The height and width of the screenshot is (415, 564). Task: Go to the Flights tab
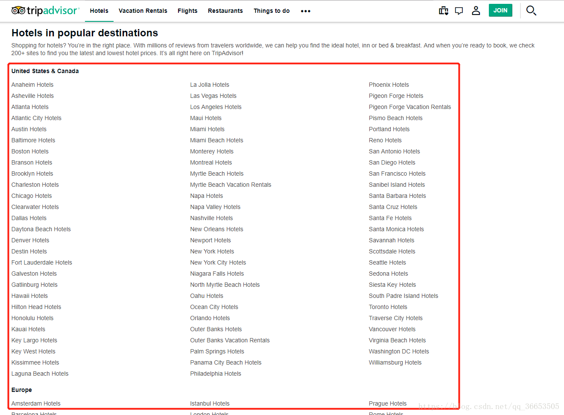pyautogui.click(x=187, y=11)
